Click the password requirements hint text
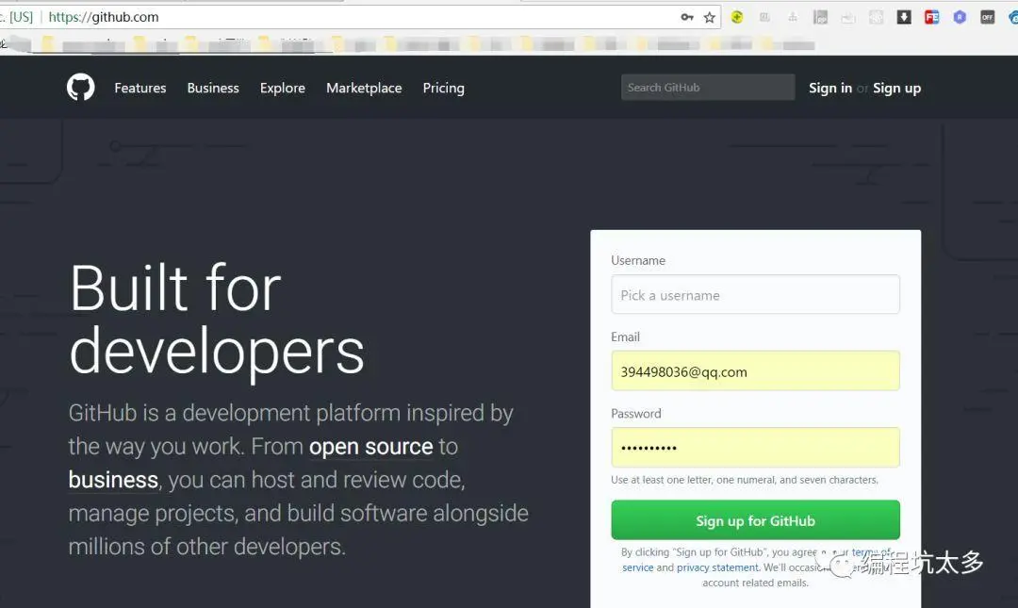This screenshot has width=1018, height=608. [x=744, y=480]
